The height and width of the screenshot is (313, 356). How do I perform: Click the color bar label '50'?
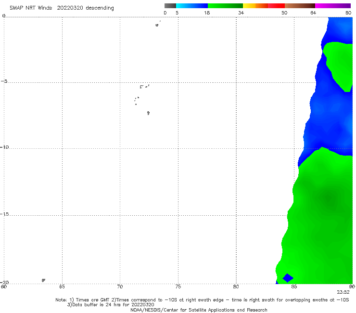point(284,13)
